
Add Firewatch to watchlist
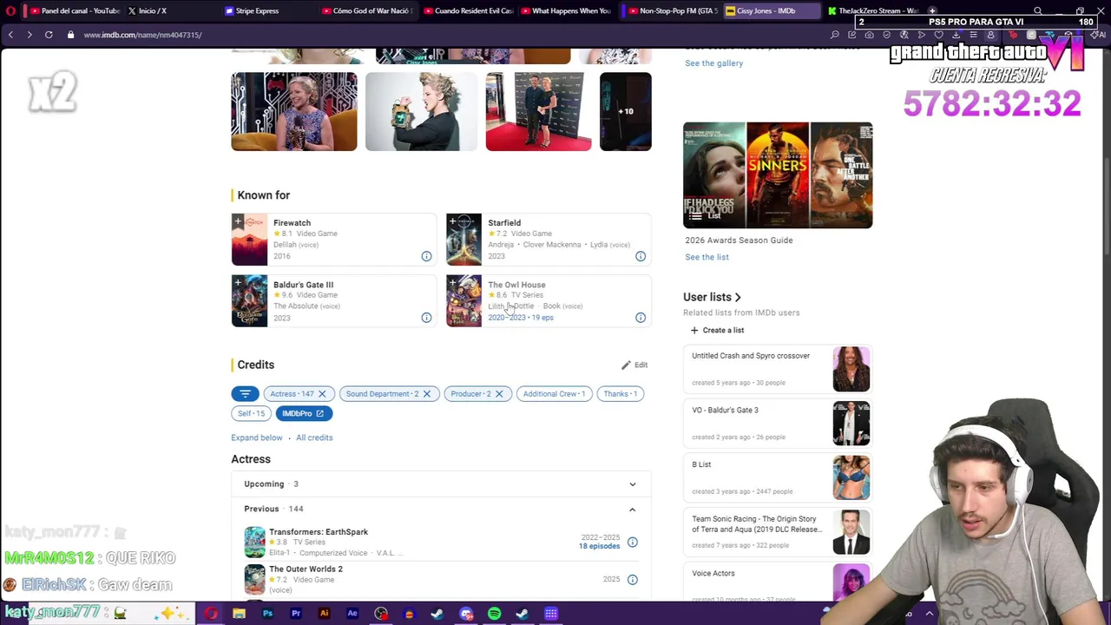238,221
